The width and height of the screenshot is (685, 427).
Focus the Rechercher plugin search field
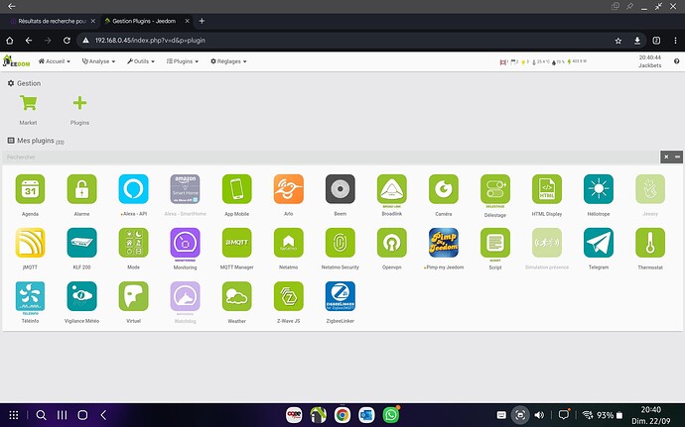332,157
